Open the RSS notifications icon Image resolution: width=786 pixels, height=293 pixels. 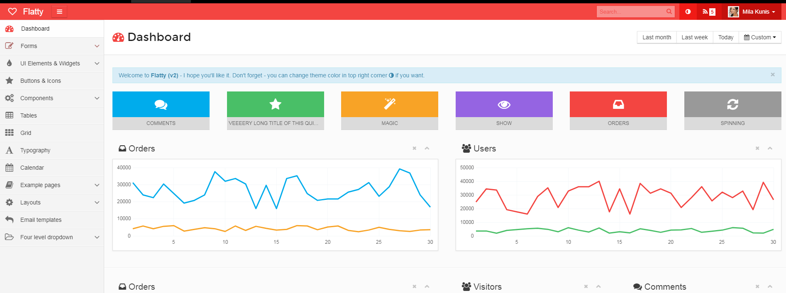click(708, 12)
